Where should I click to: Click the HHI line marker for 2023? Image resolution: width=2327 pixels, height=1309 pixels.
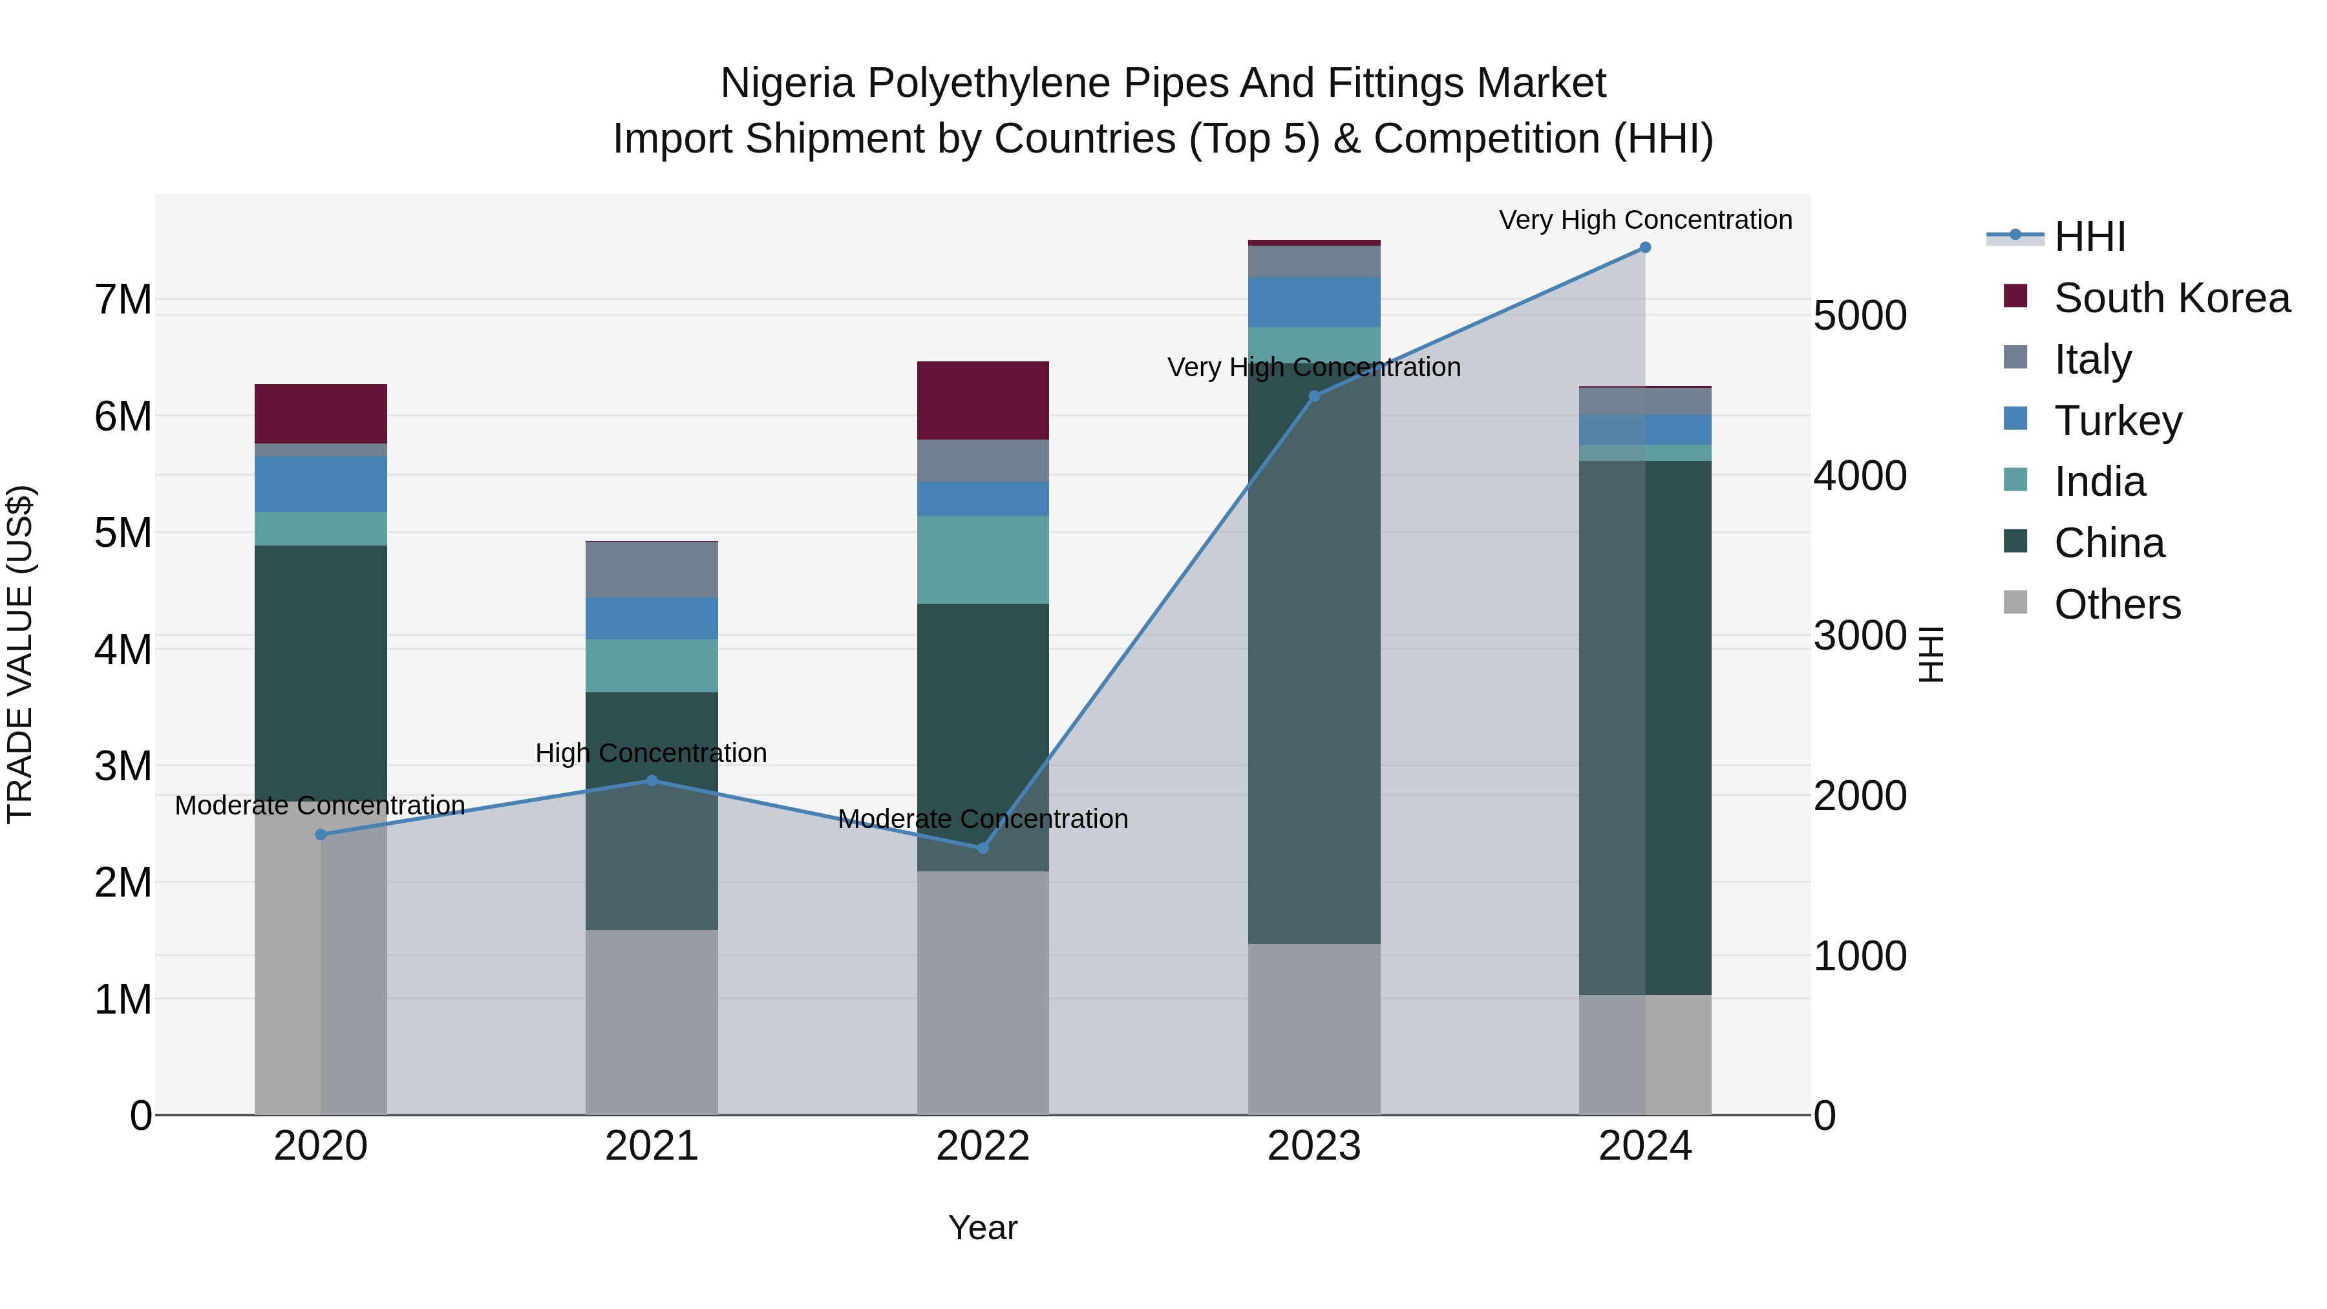click(1314, 396)
